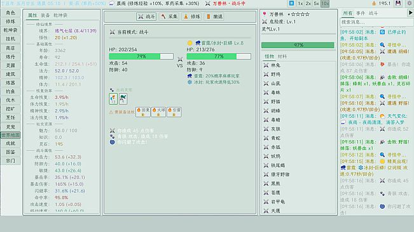Open the 烹饪 page in the sidebar
The height and width of the screenshot is (232, 414).
11,117
